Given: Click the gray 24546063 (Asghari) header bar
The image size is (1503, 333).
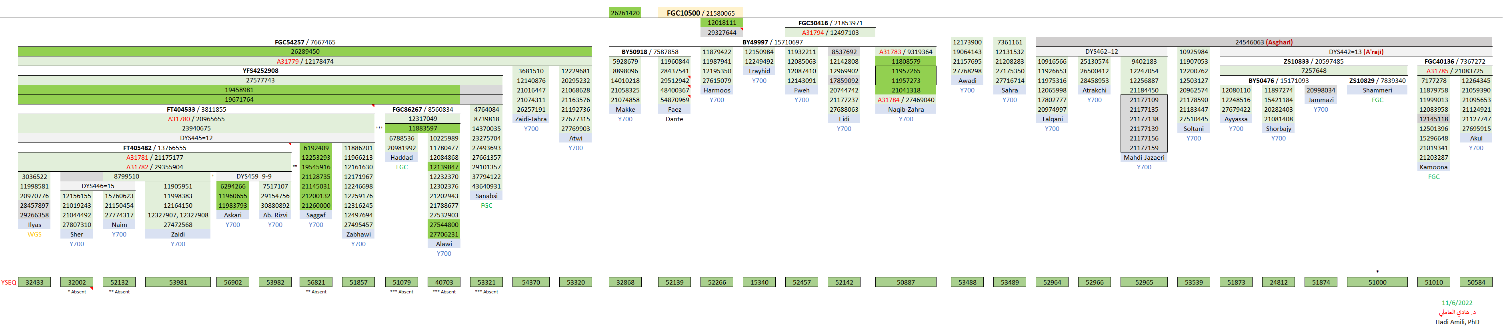Looking at the screenshot, I should point(1264,42).
